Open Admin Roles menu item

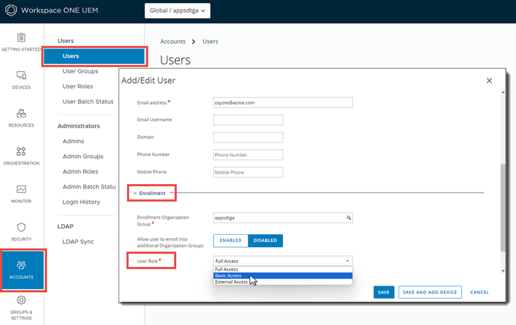click(x=80, y=171)
